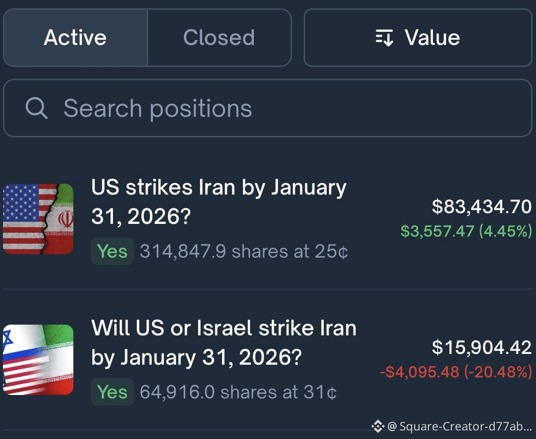Image resolution: width=536 pixels, height=439 pixels.
Task: Click the Yes badge on US strikes Iran
Action: tap(112, 251)
